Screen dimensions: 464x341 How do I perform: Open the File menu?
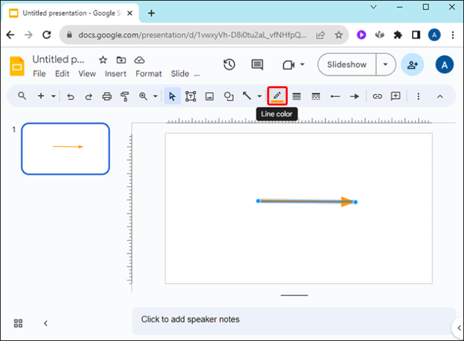point(40,73)
